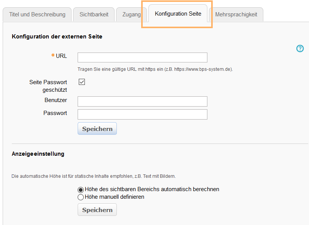Focus the Benutzer text field
309x225 pixels.
(142, 101)
